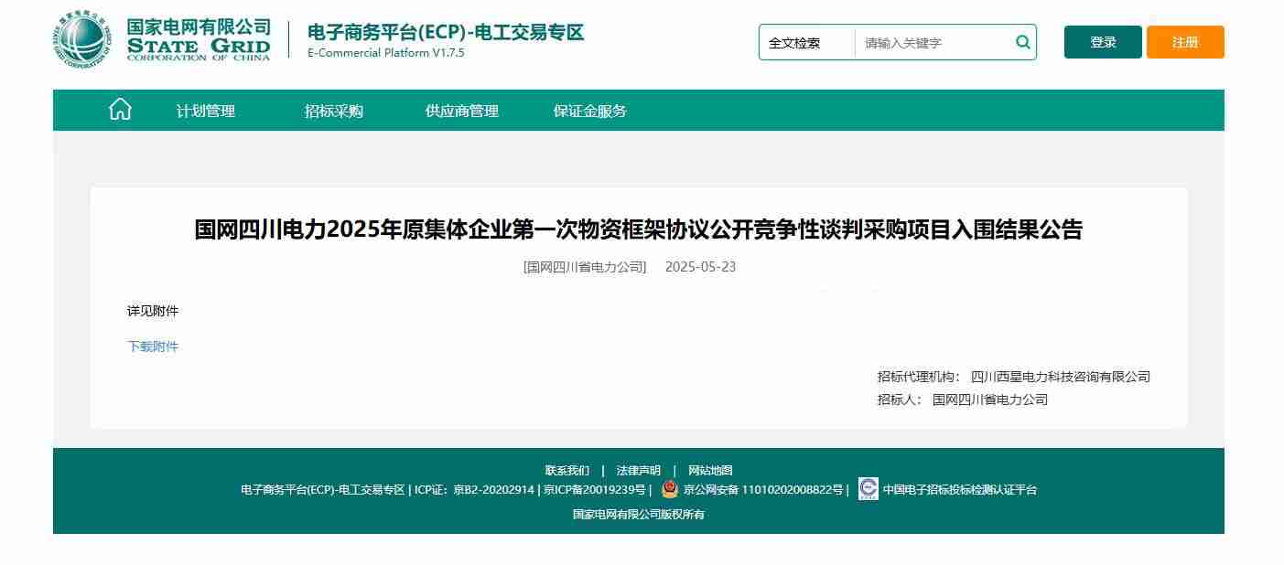The width and height of the screenshot is (1284, 565).
Task: Click the 招标人 国网四川省电力公司 line
Action: pyautogui.click(x=963, y=400)
